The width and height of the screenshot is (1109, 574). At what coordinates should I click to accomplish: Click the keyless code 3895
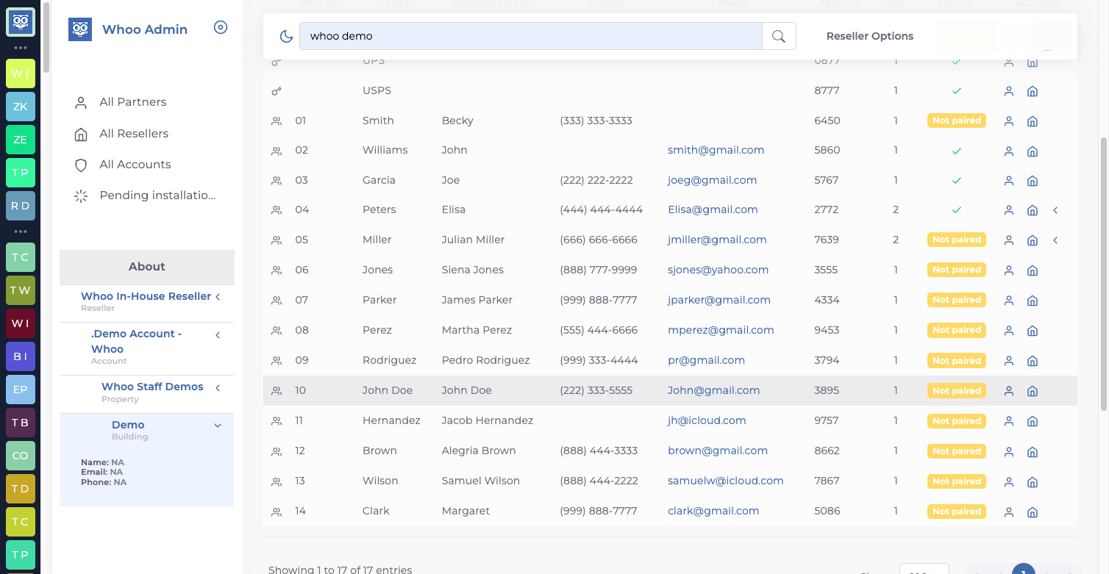(x=827, y=390)
